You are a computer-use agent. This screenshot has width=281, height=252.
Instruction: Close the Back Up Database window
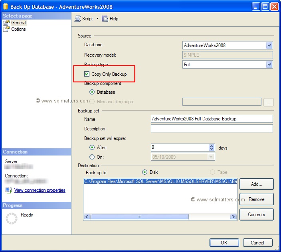(274, 7)
